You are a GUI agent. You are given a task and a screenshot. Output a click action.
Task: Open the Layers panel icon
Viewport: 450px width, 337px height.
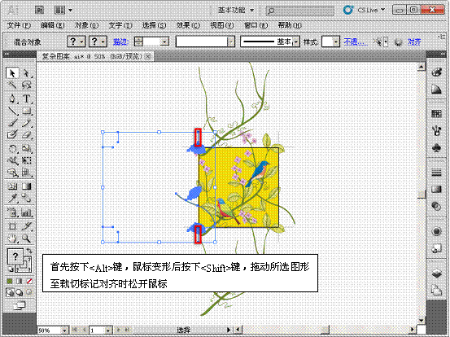[436, 273]
